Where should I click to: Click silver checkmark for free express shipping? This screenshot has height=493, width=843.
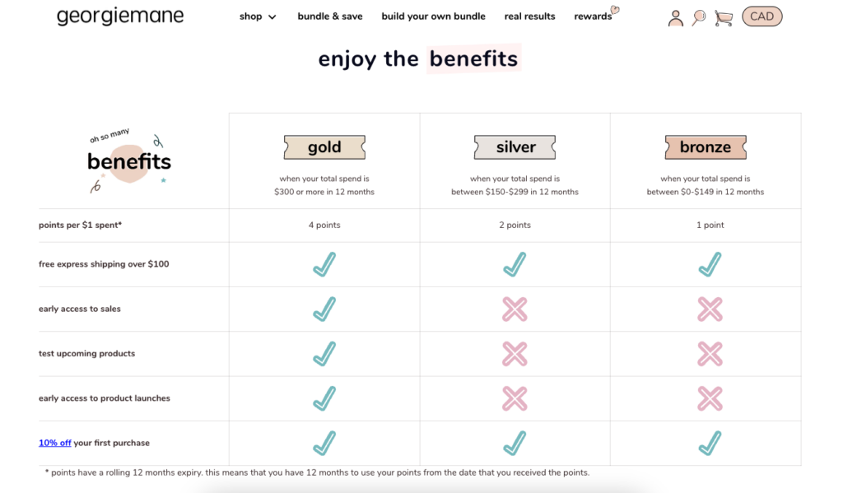515,265
